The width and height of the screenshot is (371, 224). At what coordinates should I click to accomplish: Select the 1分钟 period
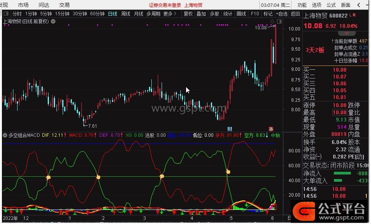[31, 14]
